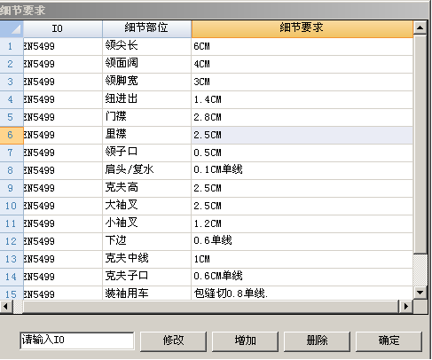The width and height of the screenshot is (432, 360).
Task: Click the 里襟 cell
Action: coord(147,135)
